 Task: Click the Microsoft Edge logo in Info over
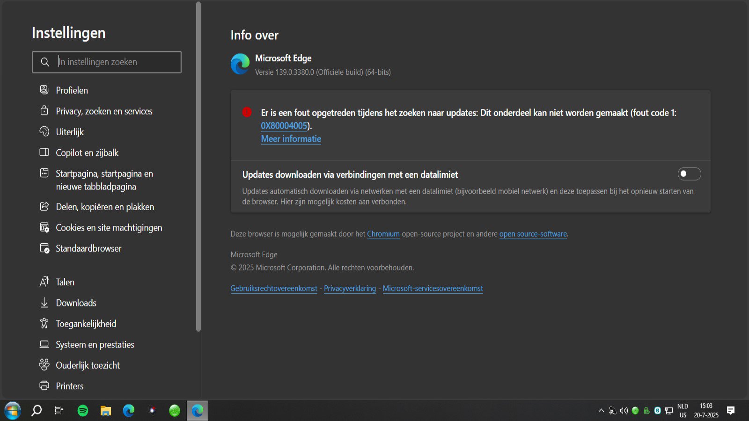(x=240, y=64)
